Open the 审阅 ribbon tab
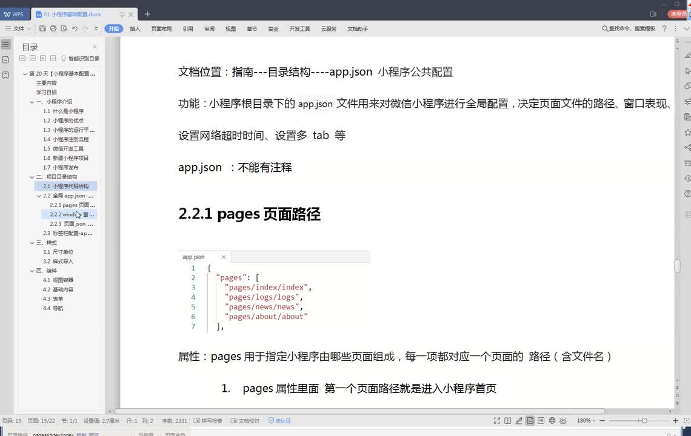 tap(209, 29)
